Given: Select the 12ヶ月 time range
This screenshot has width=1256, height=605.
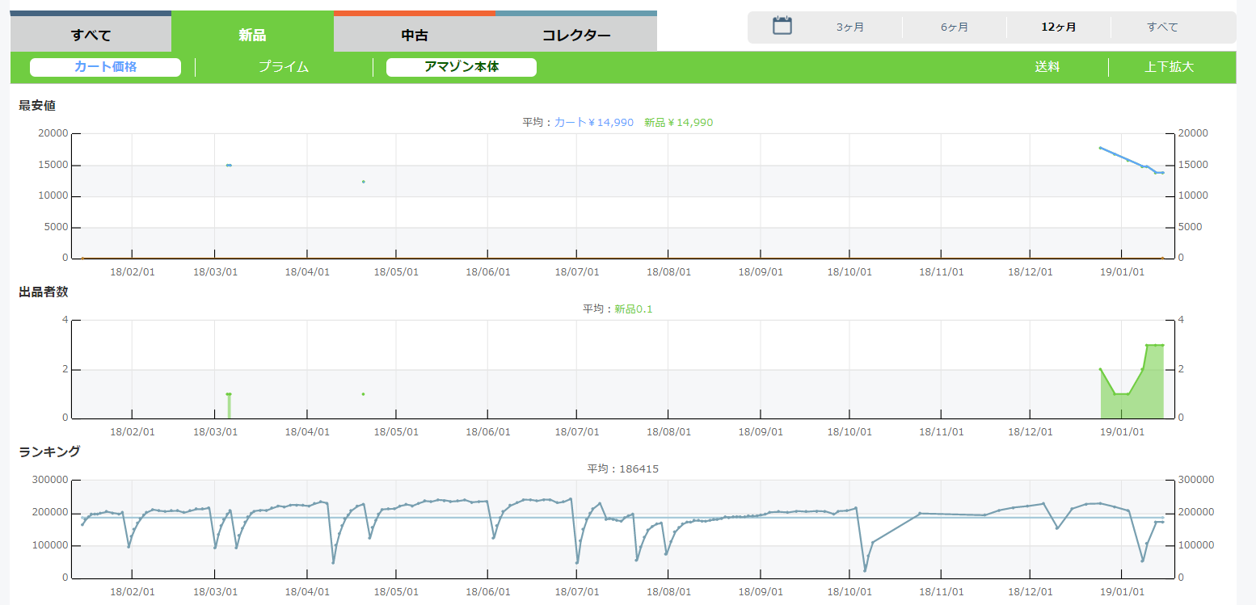Looking at the screenshot, I should (1059, 27).
